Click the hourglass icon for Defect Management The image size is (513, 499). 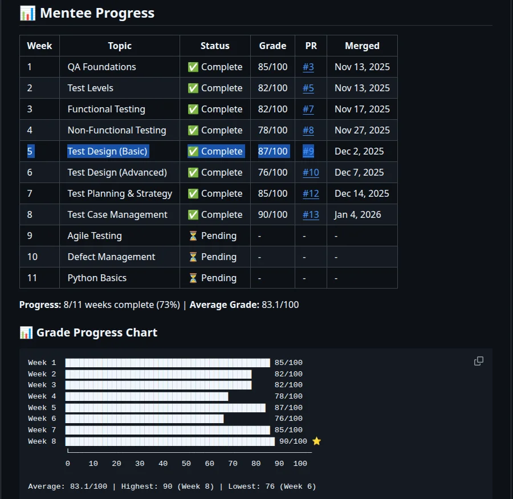click(x=193, y=257)
